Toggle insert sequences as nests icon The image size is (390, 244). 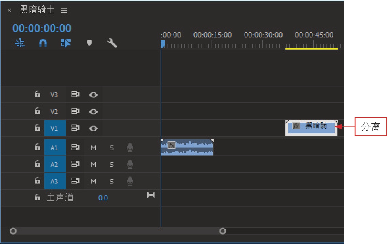(20, 43)
